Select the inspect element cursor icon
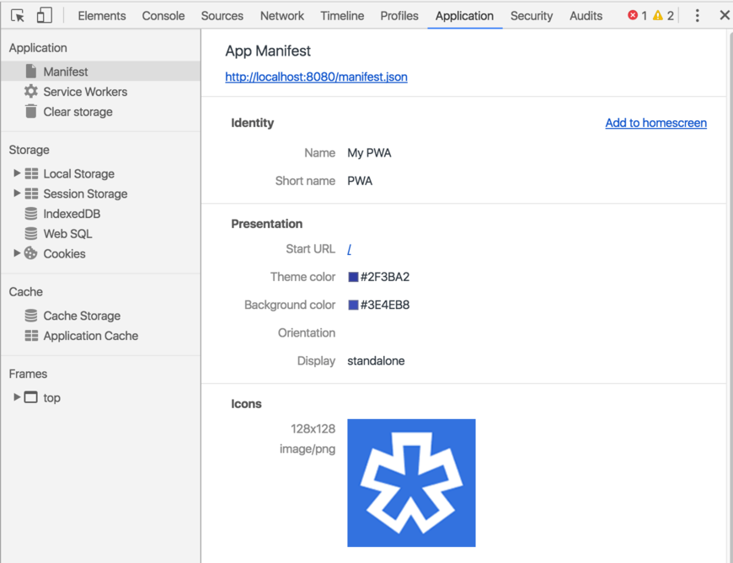This screenshot has height=563, width=733. point(18,15)
